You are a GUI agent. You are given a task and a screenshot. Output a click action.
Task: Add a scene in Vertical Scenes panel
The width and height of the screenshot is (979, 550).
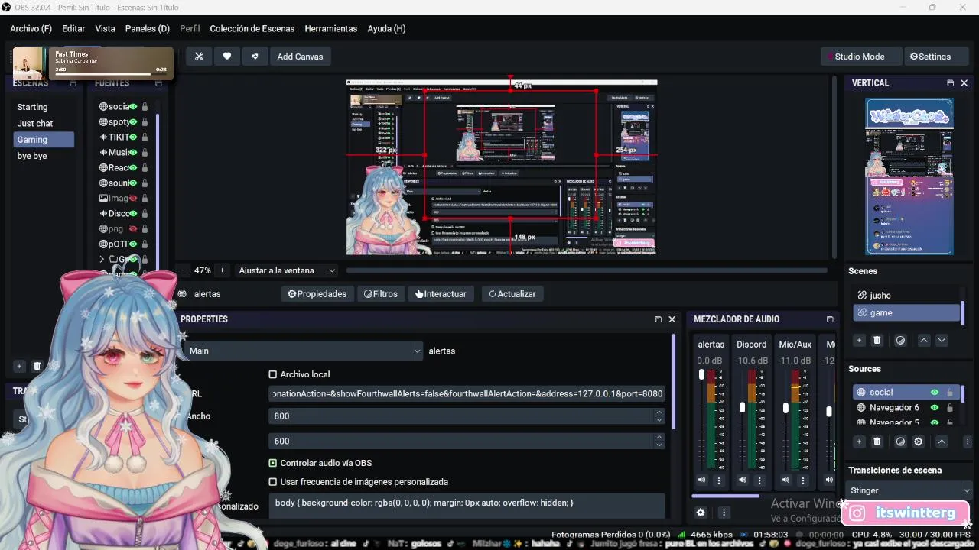click(859, 340)
